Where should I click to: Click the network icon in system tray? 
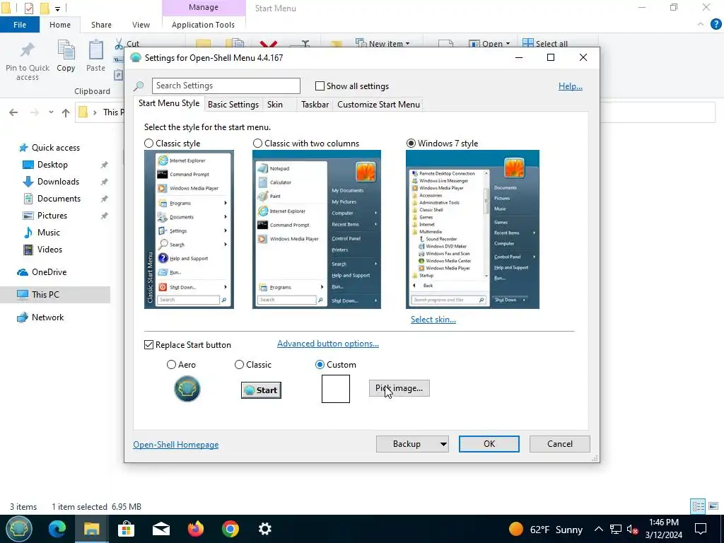tap(616, 529)
